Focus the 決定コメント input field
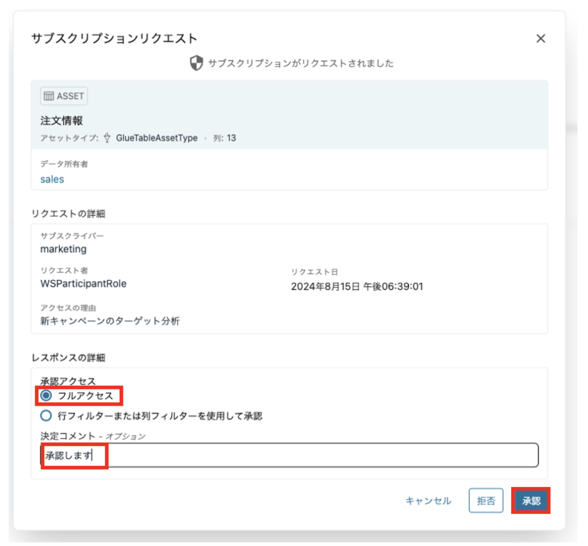Screen dimensions: 588x546 tap(289, 455)
